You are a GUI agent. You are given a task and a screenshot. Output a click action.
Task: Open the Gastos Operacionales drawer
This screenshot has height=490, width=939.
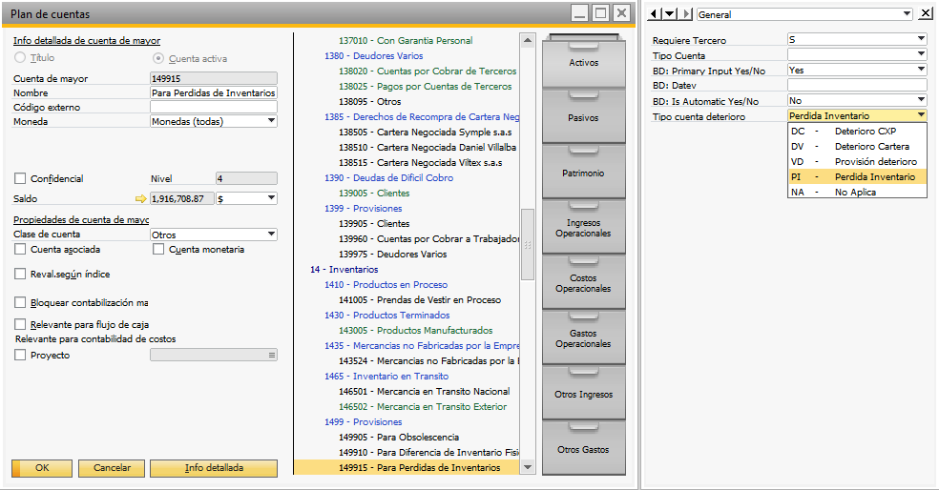click(583, 338)
